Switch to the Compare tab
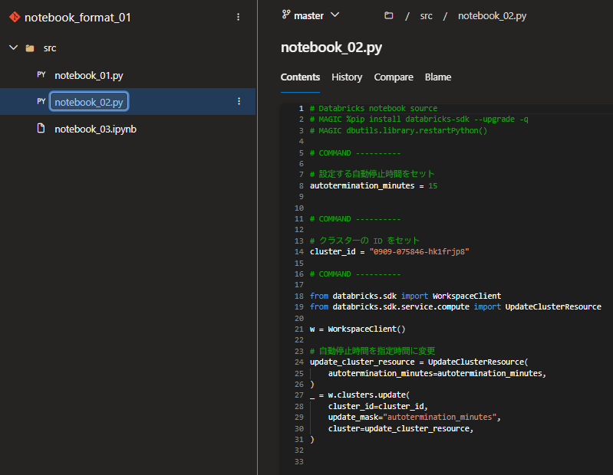Image resolution: width=613 pixels, height=475 pixels. [x=394, y=77]
